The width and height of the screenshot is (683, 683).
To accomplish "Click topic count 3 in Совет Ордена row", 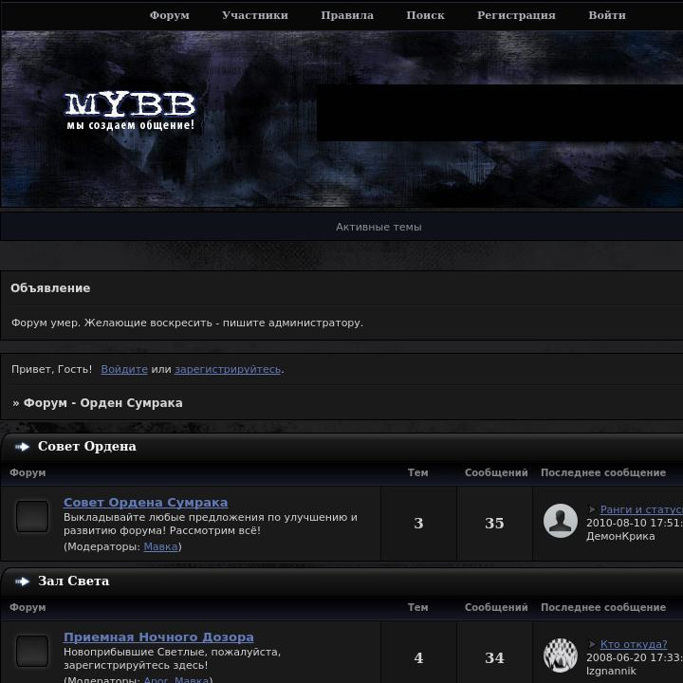I will (418, 524).
